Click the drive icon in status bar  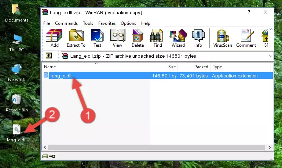tap(45, 156)
